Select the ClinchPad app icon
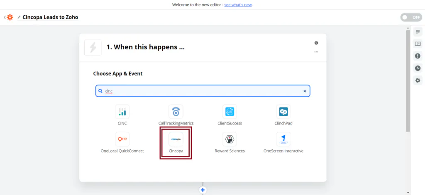 283,112
